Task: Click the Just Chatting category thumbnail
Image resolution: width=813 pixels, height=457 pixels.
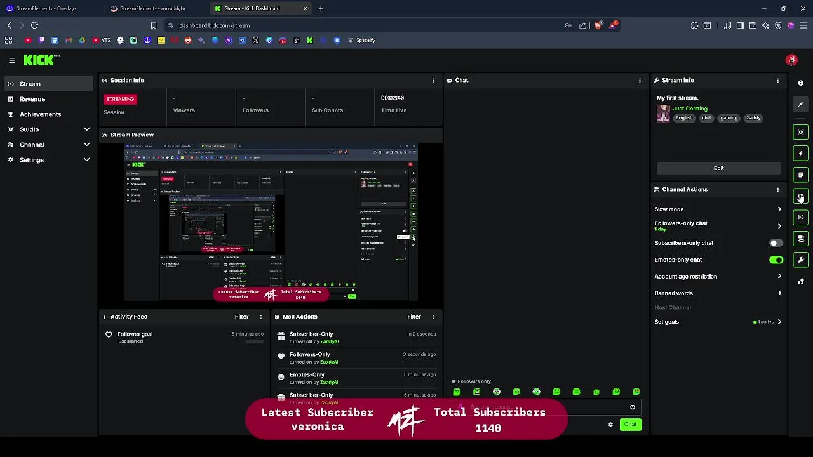Action: [663, 114]
